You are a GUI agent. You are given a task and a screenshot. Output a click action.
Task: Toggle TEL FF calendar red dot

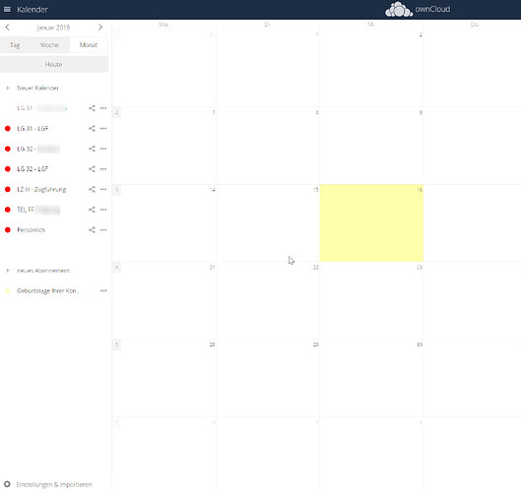(x=8, y=210)
